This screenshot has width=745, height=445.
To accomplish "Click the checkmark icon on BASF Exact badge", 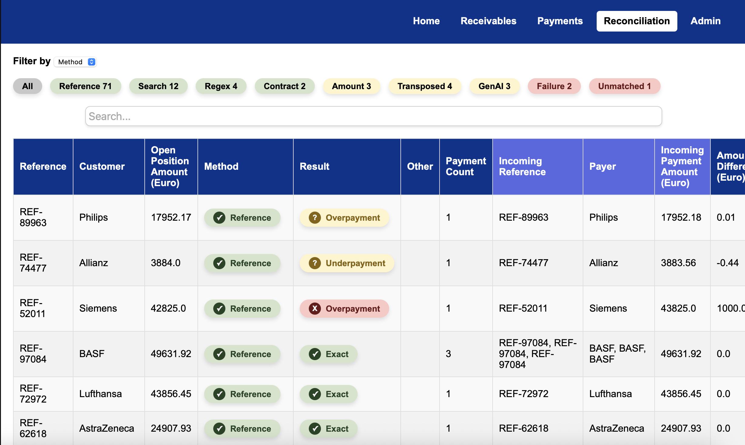I will pyautogui.click(x=315, y=354).
